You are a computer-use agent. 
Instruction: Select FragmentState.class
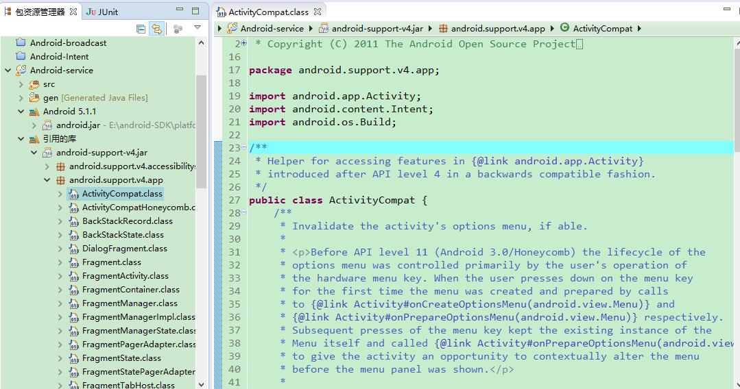[x=121, y=358]
